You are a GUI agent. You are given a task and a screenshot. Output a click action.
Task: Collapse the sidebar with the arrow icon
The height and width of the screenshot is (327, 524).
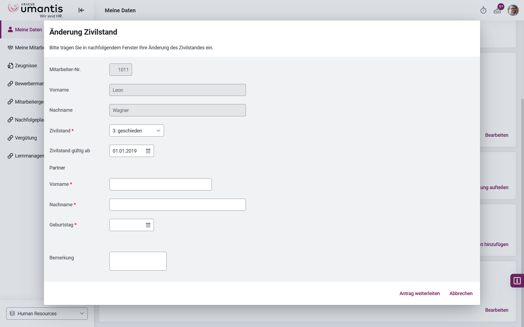click(x=81, y=10)
